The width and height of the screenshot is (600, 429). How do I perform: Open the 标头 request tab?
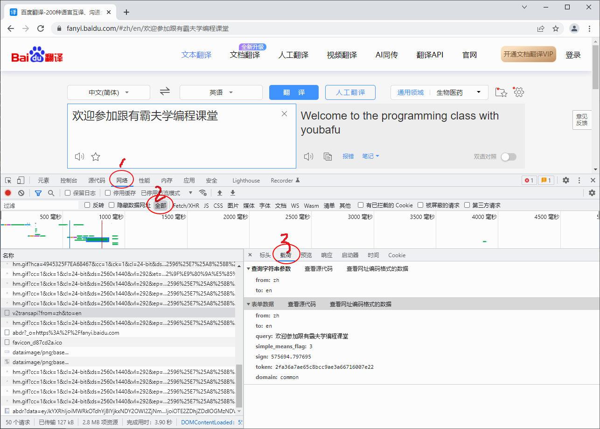point(265,255)
